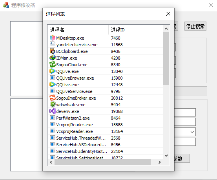Screen dimensions: 217x180
Task: Click the MiDesktop.exe tulip icon
Action: tap(53, 38)
